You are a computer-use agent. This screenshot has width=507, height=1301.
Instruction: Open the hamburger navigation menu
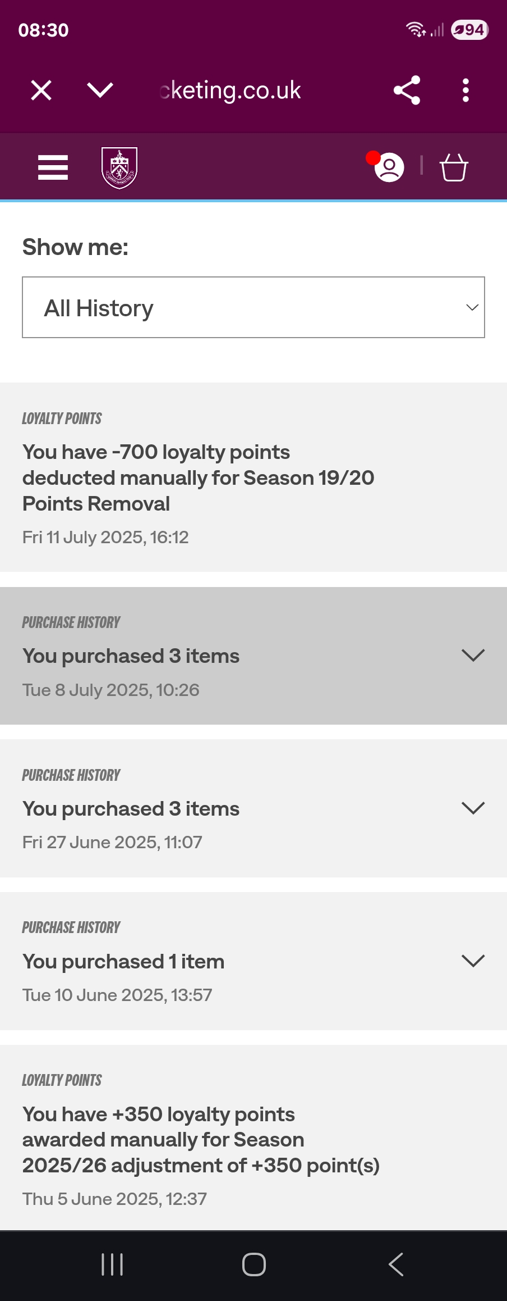[x=53, y=167]
